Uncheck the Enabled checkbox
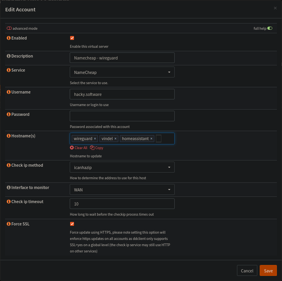Screen dimensions: 282x281 pos(72,38)
